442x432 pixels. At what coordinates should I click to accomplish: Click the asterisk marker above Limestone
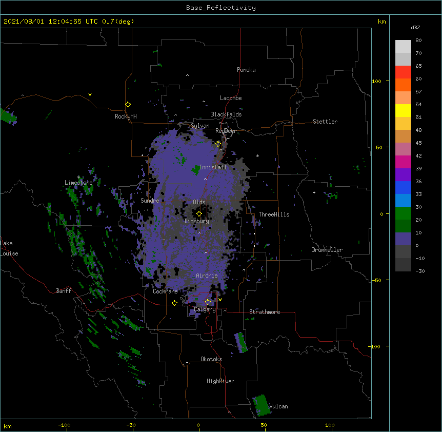[x=79, y=177]
